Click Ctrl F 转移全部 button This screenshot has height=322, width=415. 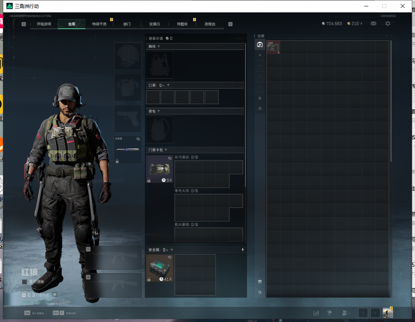click(65, 313)
